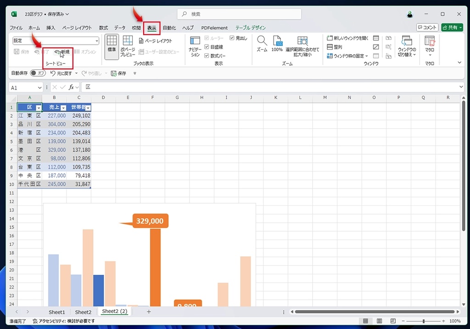Create a 新規 sheet view
Screen dimensions: 470x329
pyautogui.click(x=62, y=52)
